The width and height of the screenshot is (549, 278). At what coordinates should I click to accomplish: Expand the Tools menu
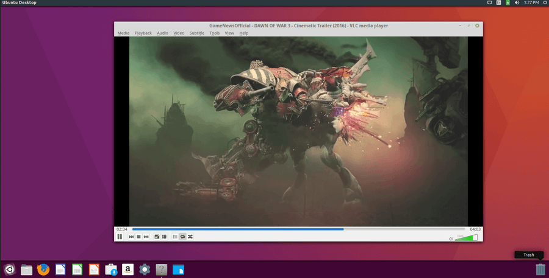[214, 33]
